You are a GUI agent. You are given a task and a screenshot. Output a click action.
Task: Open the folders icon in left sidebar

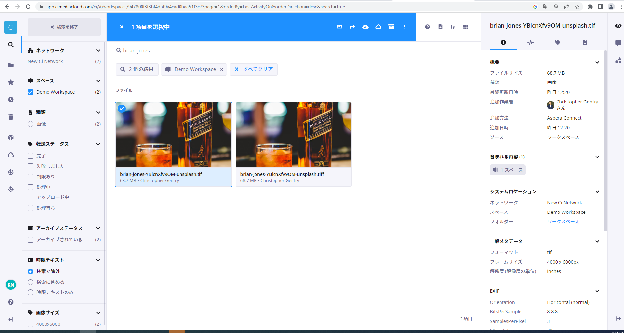point(11,65)
